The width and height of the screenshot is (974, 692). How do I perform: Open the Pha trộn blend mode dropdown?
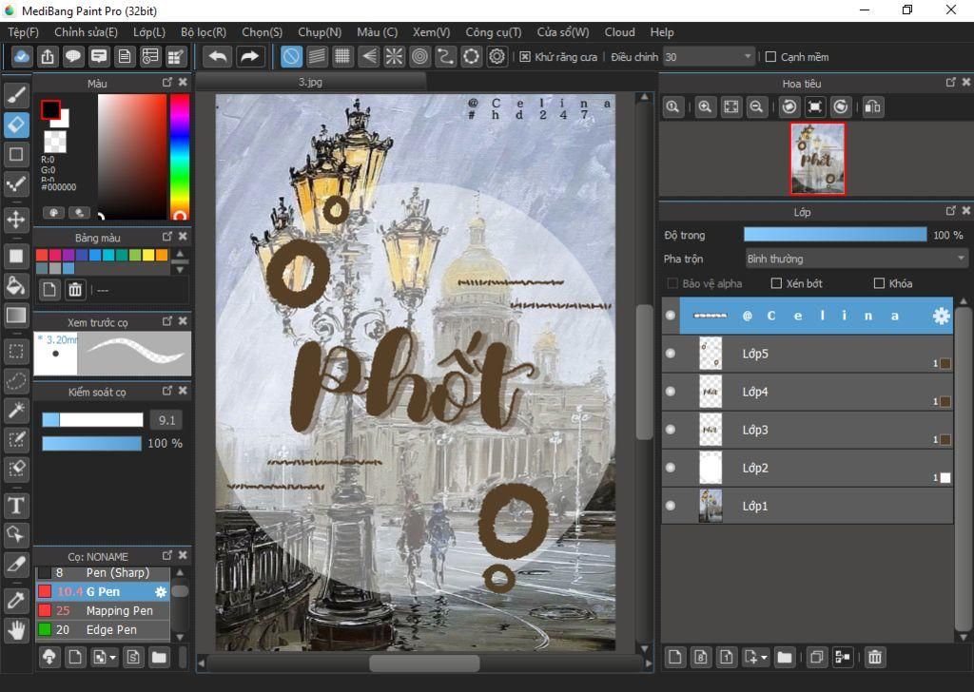(x=856, y=259)
